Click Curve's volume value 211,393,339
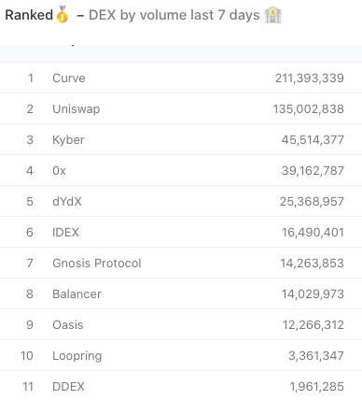This screenshot has width=362, height=400. point(310,78)
